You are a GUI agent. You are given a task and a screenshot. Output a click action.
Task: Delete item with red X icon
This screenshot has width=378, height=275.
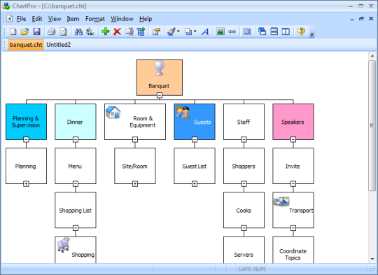tap(117, 31)
